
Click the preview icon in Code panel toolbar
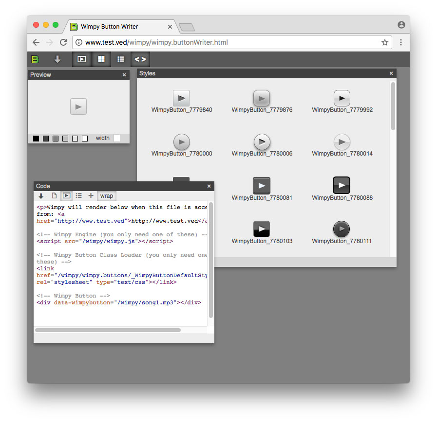coord(66,195)
